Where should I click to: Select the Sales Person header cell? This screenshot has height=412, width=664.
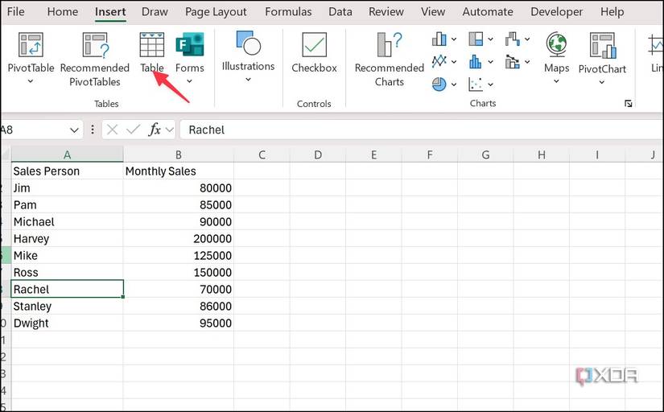coord(67,171)
